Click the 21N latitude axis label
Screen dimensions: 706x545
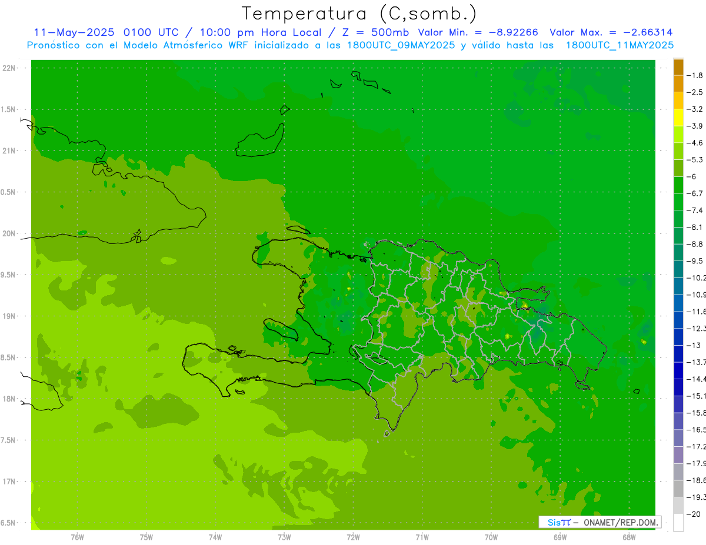pos(10,151)
